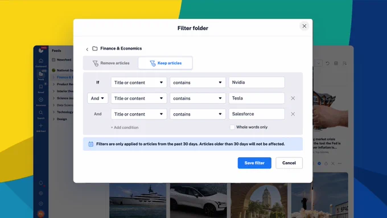Click the more options dots on background article
387x218 pixels.
click(x=340, y=163)
